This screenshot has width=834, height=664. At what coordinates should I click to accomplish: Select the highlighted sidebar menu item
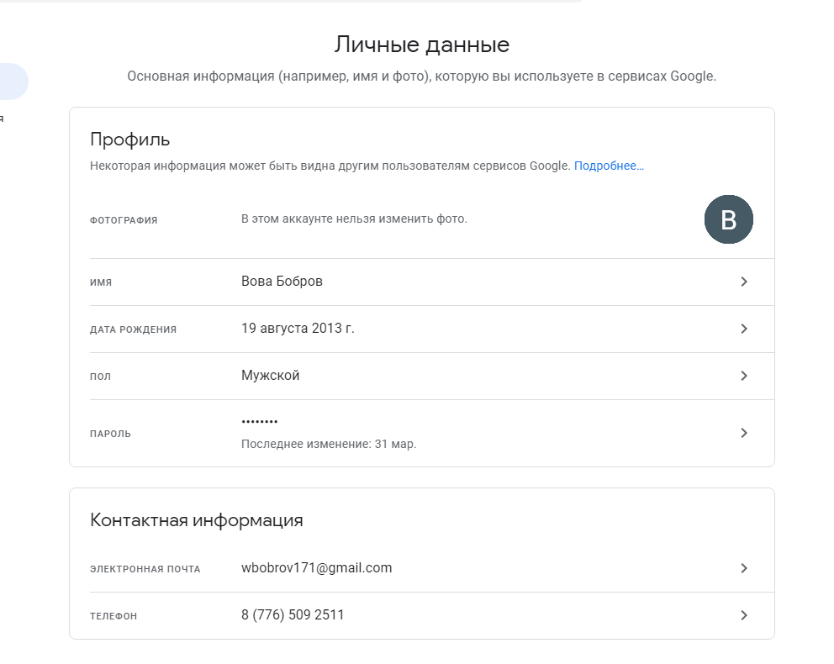coord(13,82)
